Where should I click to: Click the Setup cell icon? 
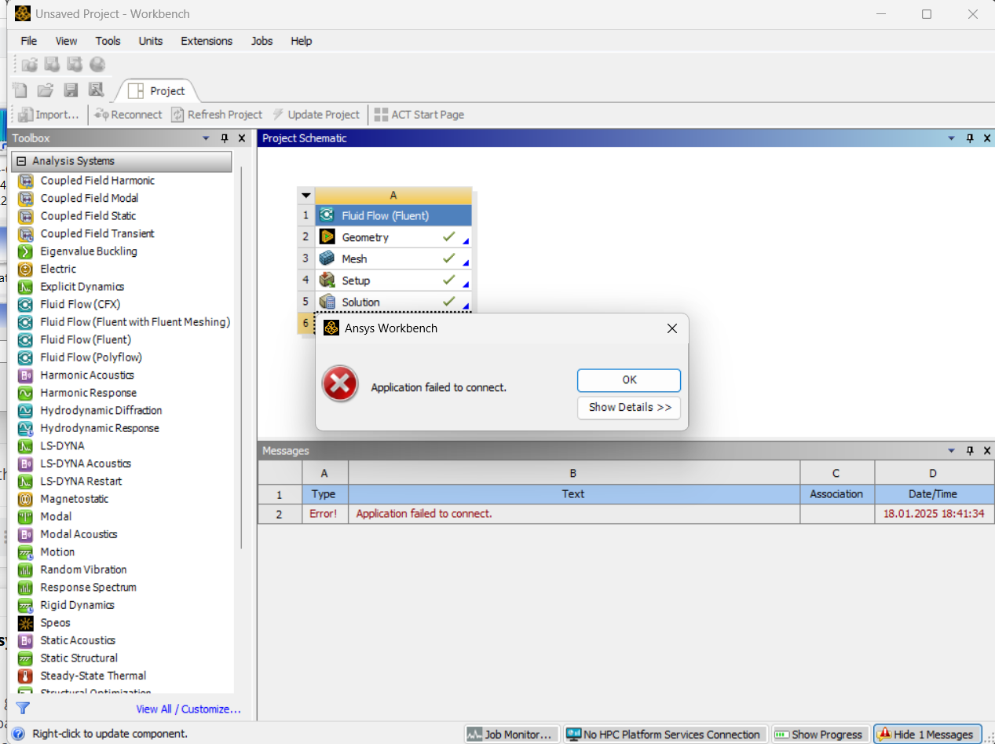coord(327,280)
